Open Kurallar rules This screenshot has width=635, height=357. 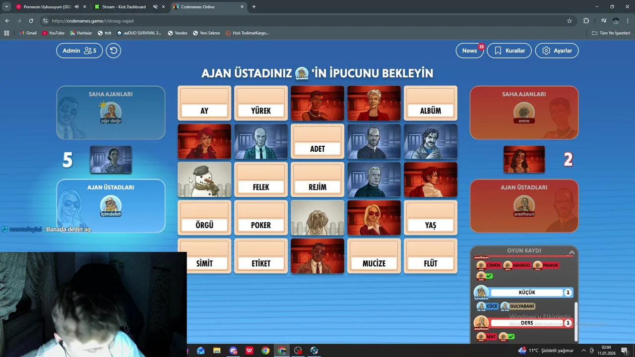509,51
